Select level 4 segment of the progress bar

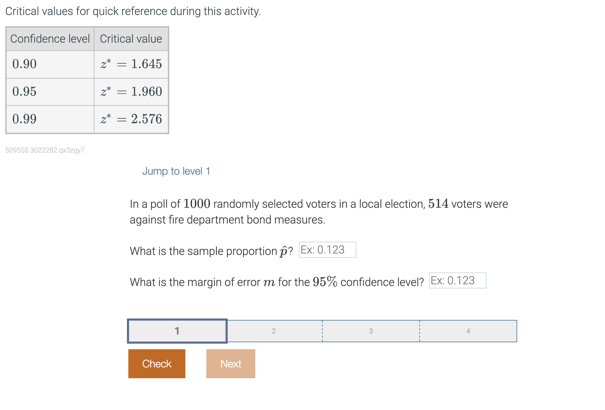(x=468, y=331)
